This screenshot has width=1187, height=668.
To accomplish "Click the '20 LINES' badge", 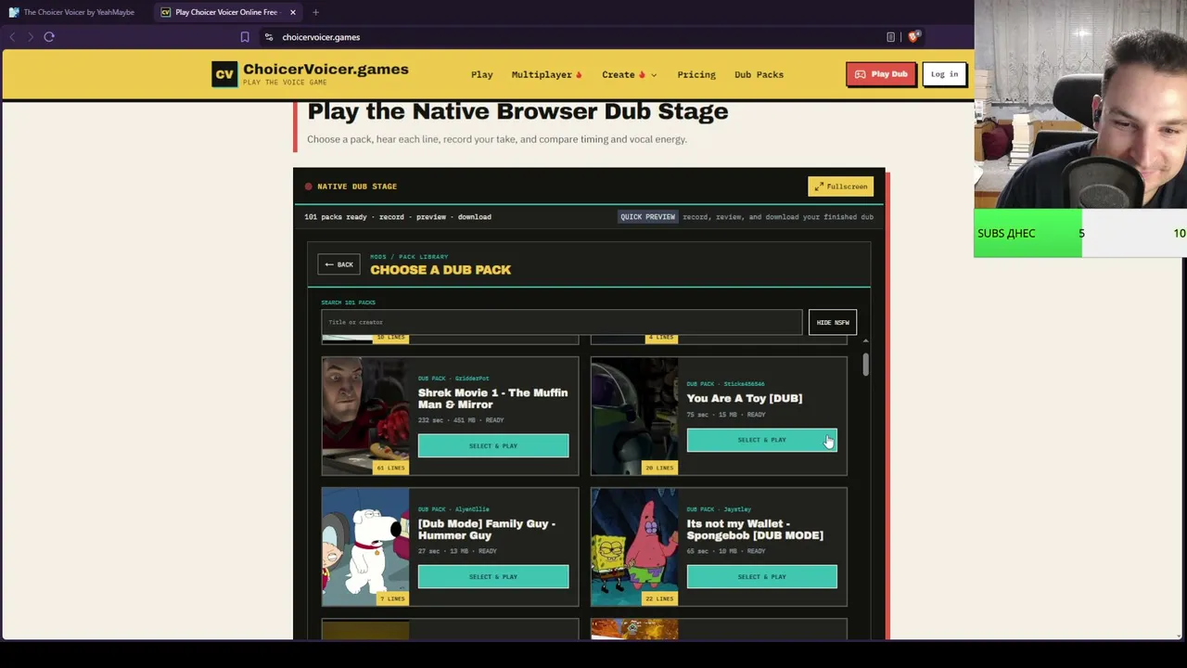I will pos(659,468).
